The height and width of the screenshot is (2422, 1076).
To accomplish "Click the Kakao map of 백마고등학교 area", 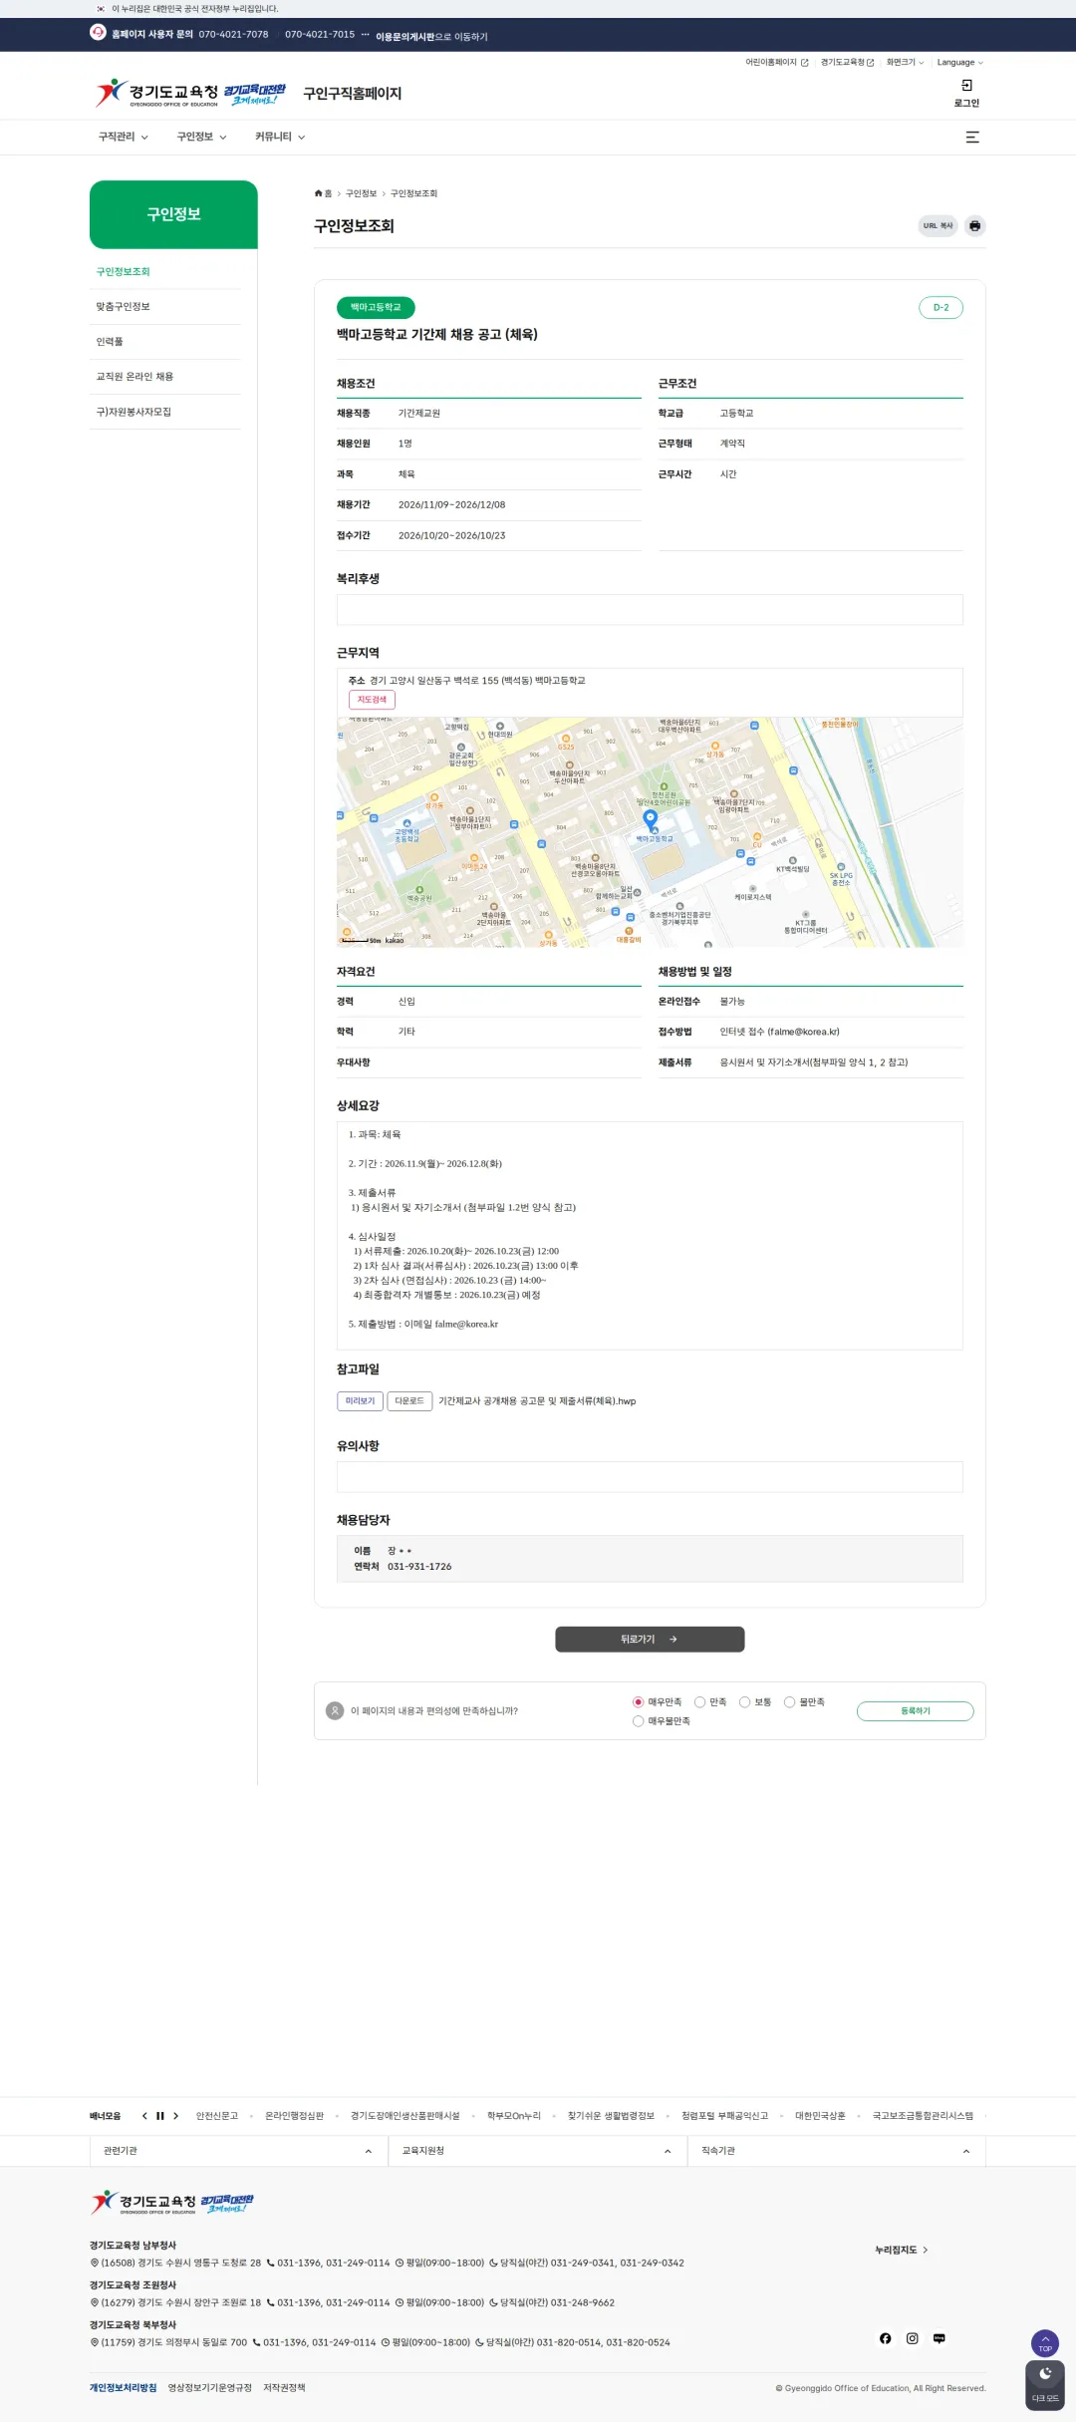I will click(x=650, y=832).
